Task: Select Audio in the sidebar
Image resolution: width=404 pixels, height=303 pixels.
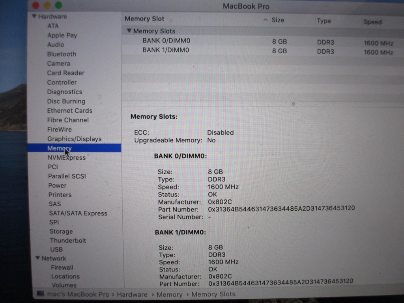Action: [56, 45]
